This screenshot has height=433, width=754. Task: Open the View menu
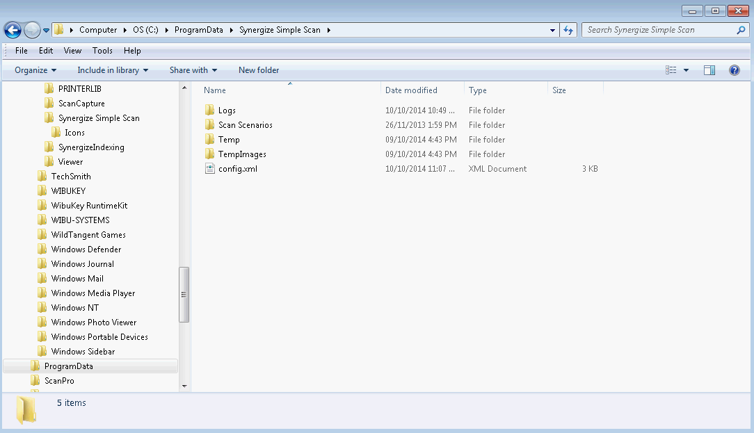(72, 51)
